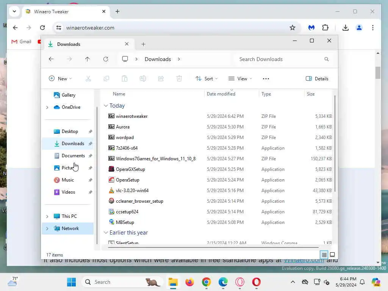Add a new File Explorer tab
Screen dimensions: 388x291
(143, 44)
